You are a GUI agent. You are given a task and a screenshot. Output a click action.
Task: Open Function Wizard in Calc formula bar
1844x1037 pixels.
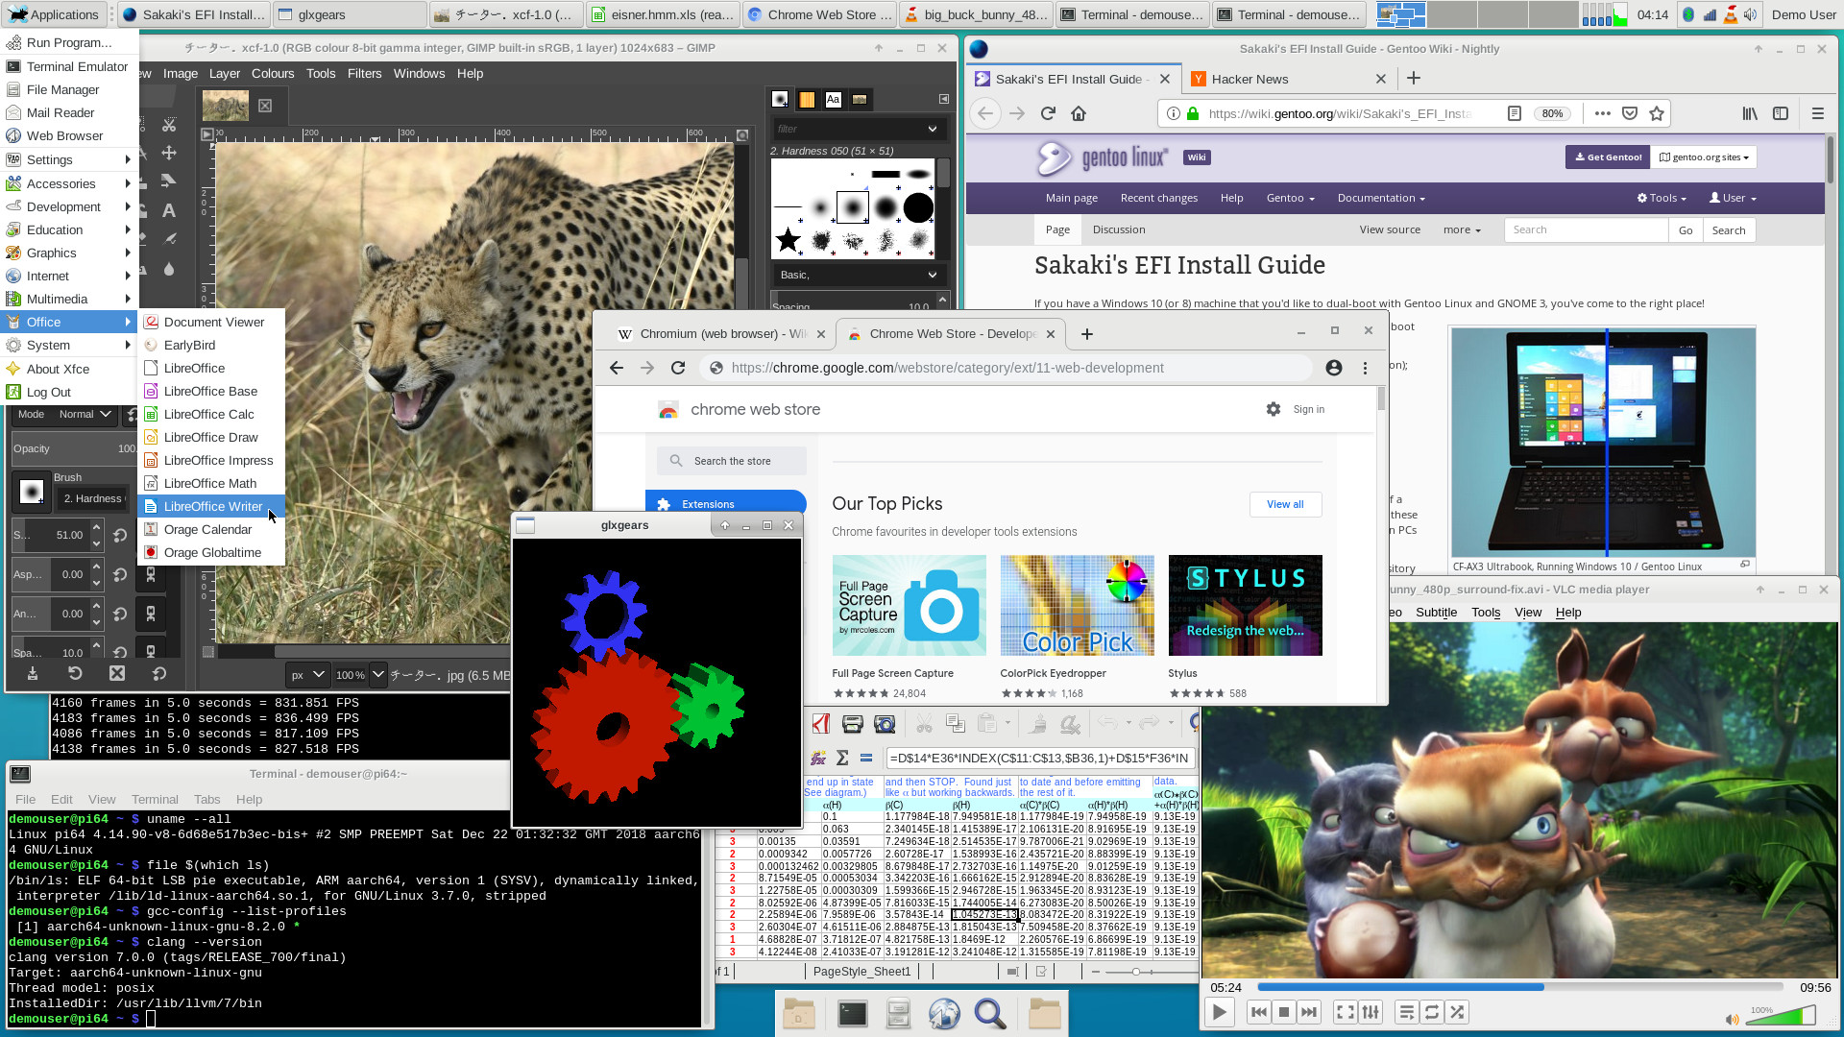click(x=817, y=758)
